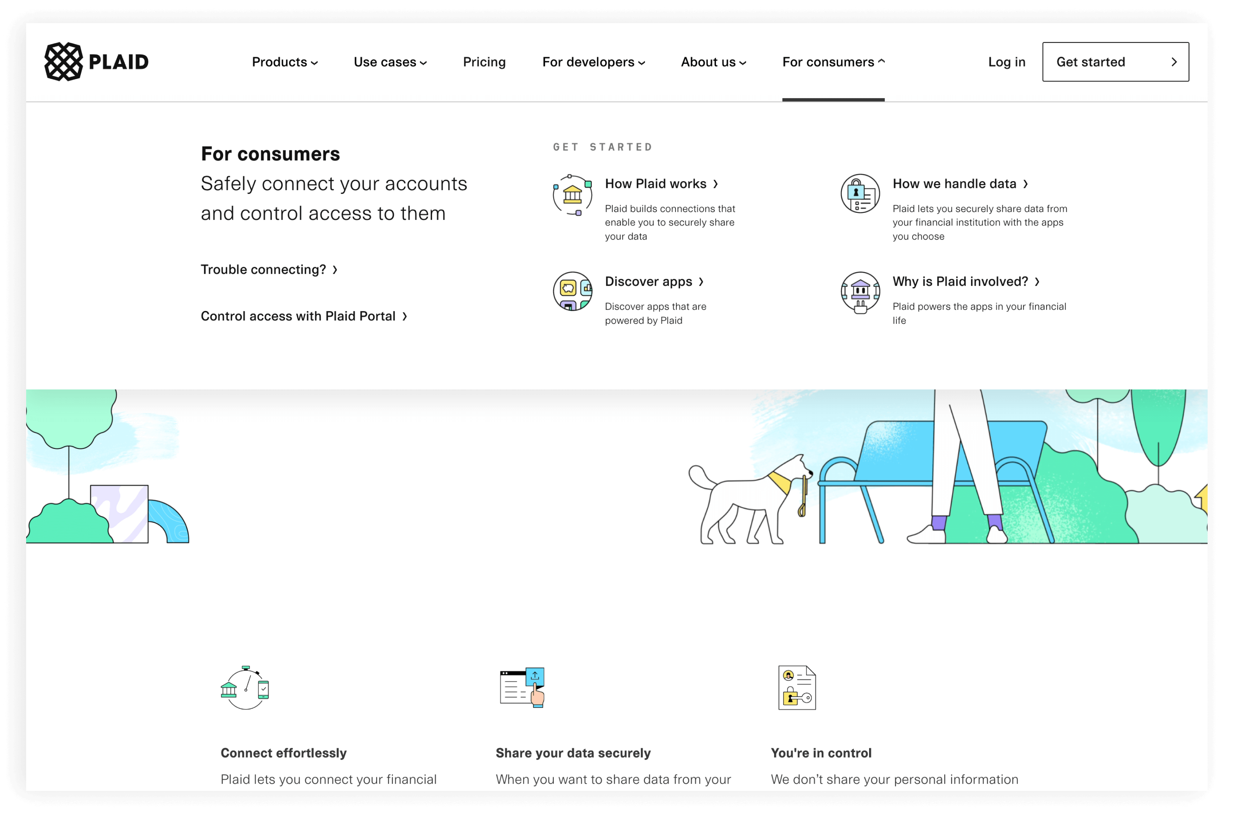1233x814 pixels.
Task: Go to the Pricing page
Action: [484, 62]
